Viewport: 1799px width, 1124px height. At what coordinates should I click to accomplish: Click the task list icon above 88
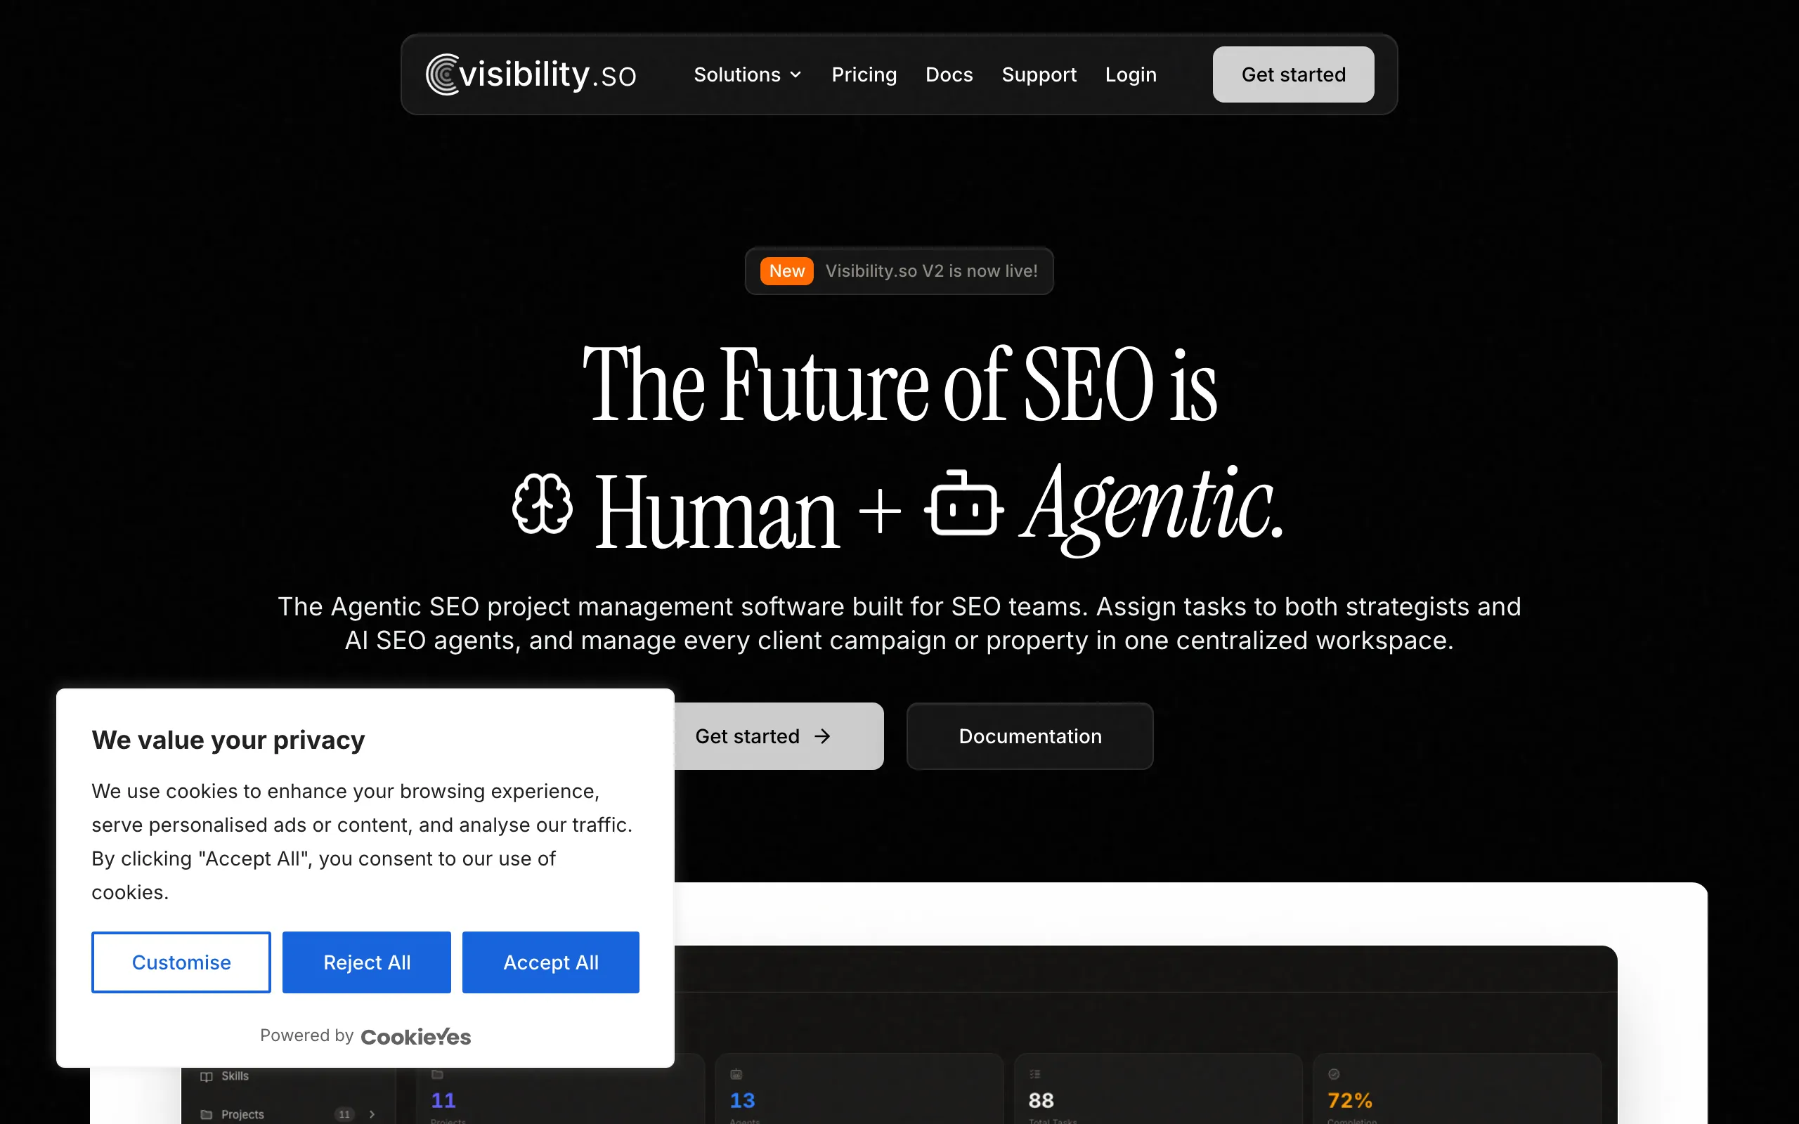[1035, 1074]
